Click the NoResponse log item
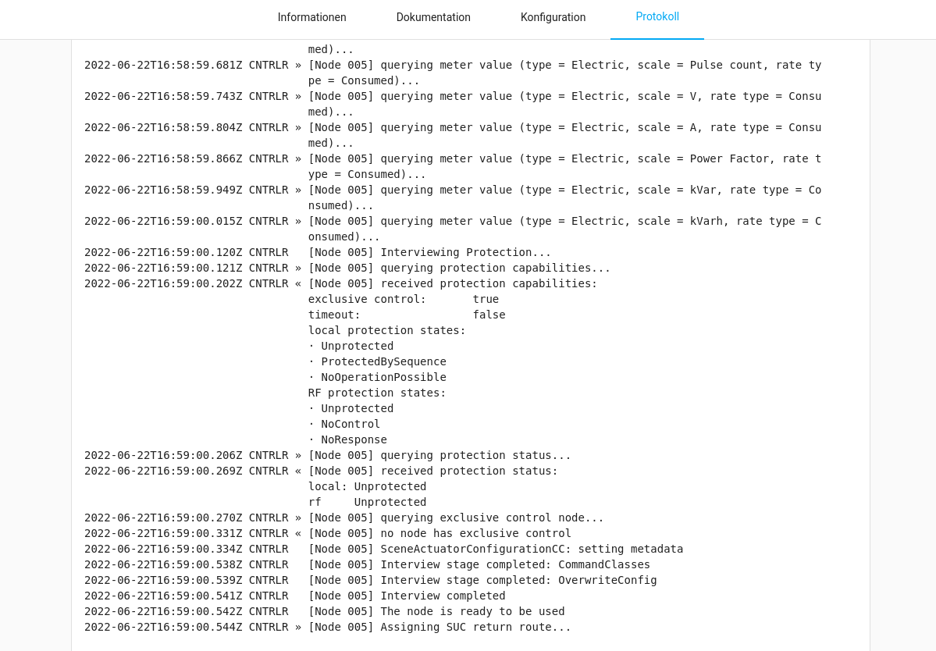 pyautogui.click(x=347, y=439)
